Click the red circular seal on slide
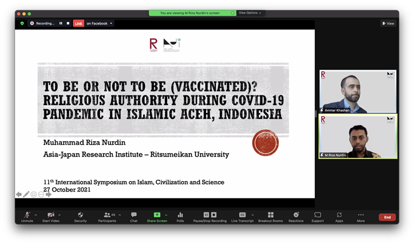Image resolution: width=414 pixels, height=244 pixels. [265, 143]
